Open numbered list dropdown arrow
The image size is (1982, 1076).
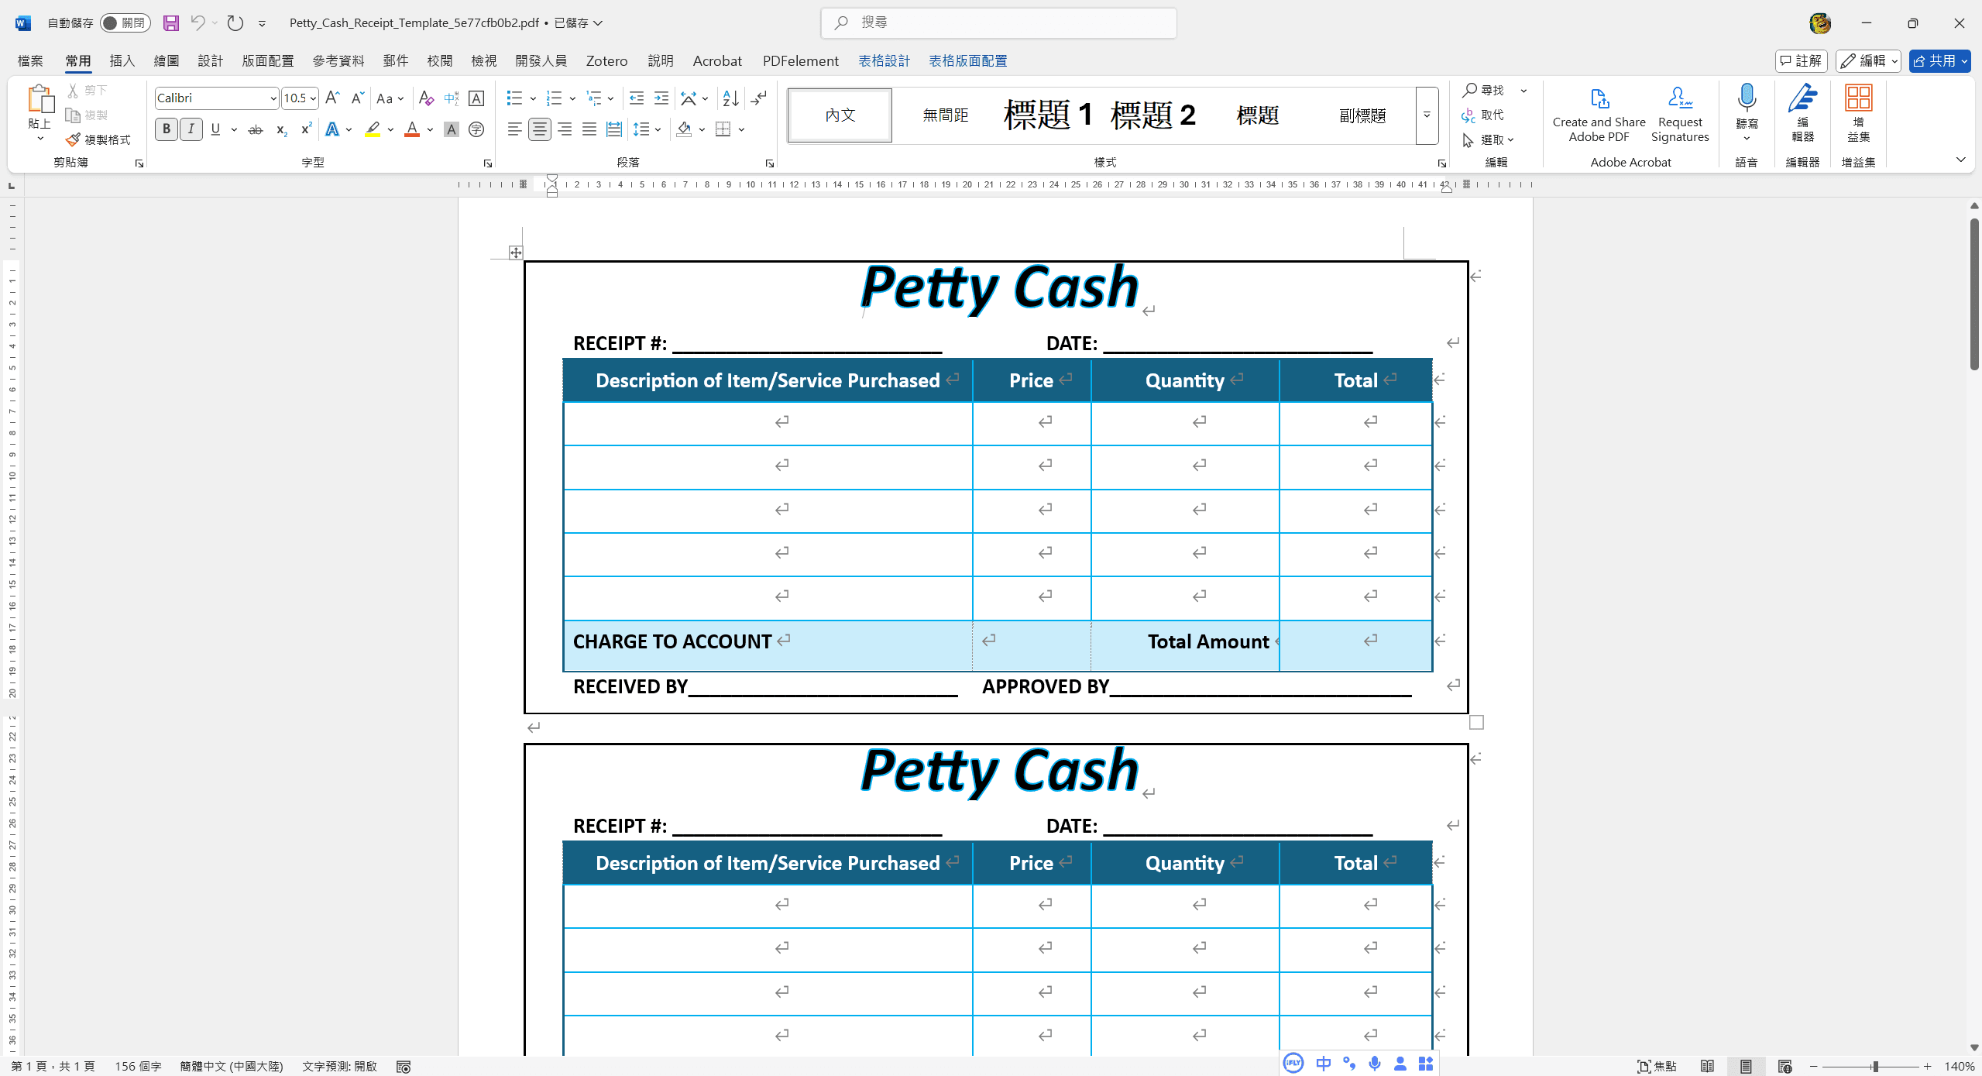(572, 98)
